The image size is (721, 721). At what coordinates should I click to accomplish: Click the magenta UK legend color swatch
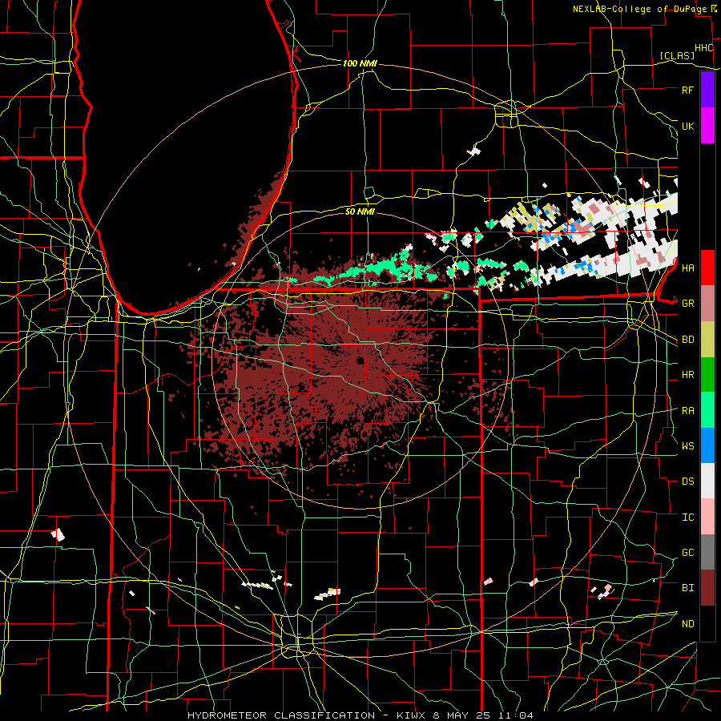pyautogui.click(x=707, y=126)
